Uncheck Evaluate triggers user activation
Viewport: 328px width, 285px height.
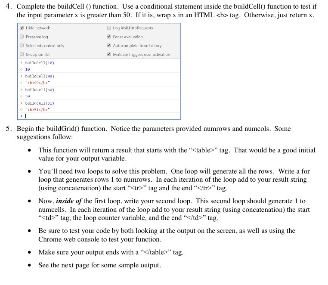(109, 54)
